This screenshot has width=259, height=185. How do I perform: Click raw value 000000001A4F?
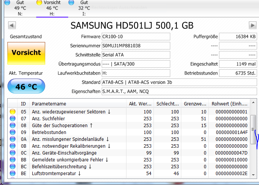[x=232, y=132]
